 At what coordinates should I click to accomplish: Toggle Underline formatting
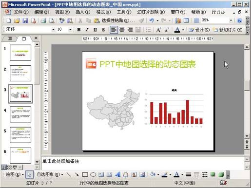(x=95, y=30)
